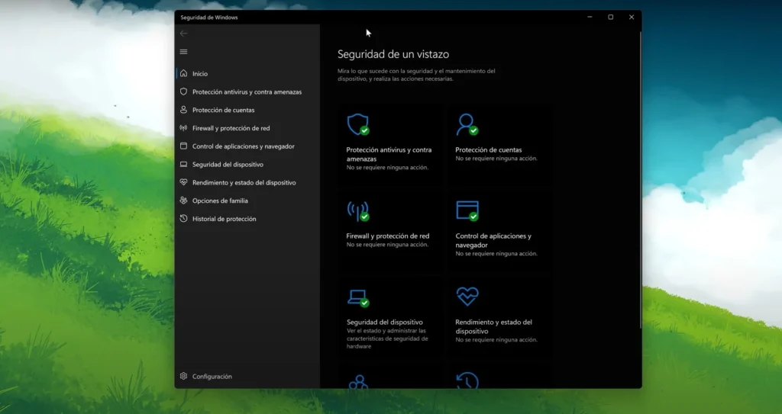Maximize the Seguridad de Windows window
The width and height of the screenshot is (782, 414).
coord(610,17)
